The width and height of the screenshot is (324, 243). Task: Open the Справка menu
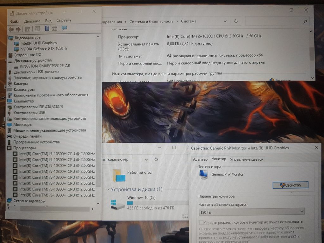tap(64, 20)
